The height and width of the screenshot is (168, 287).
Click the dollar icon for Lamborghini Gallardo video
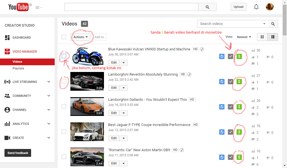[x=239, y=107]
